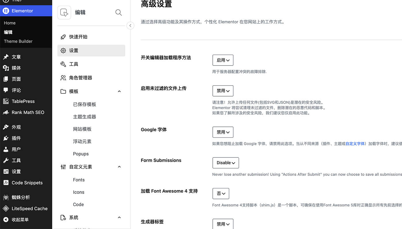Image resolution: width=402 pixels, height=229 pixels.
Task: Click the Google 字体 setting label
Action: tap(154, 130)
